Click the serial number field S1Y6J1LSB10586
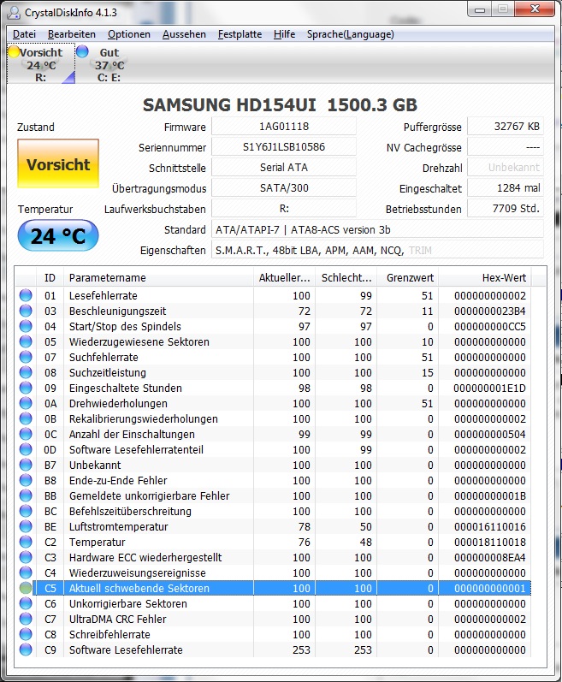This screenshot has width=562, height=682. click(284, 147)
